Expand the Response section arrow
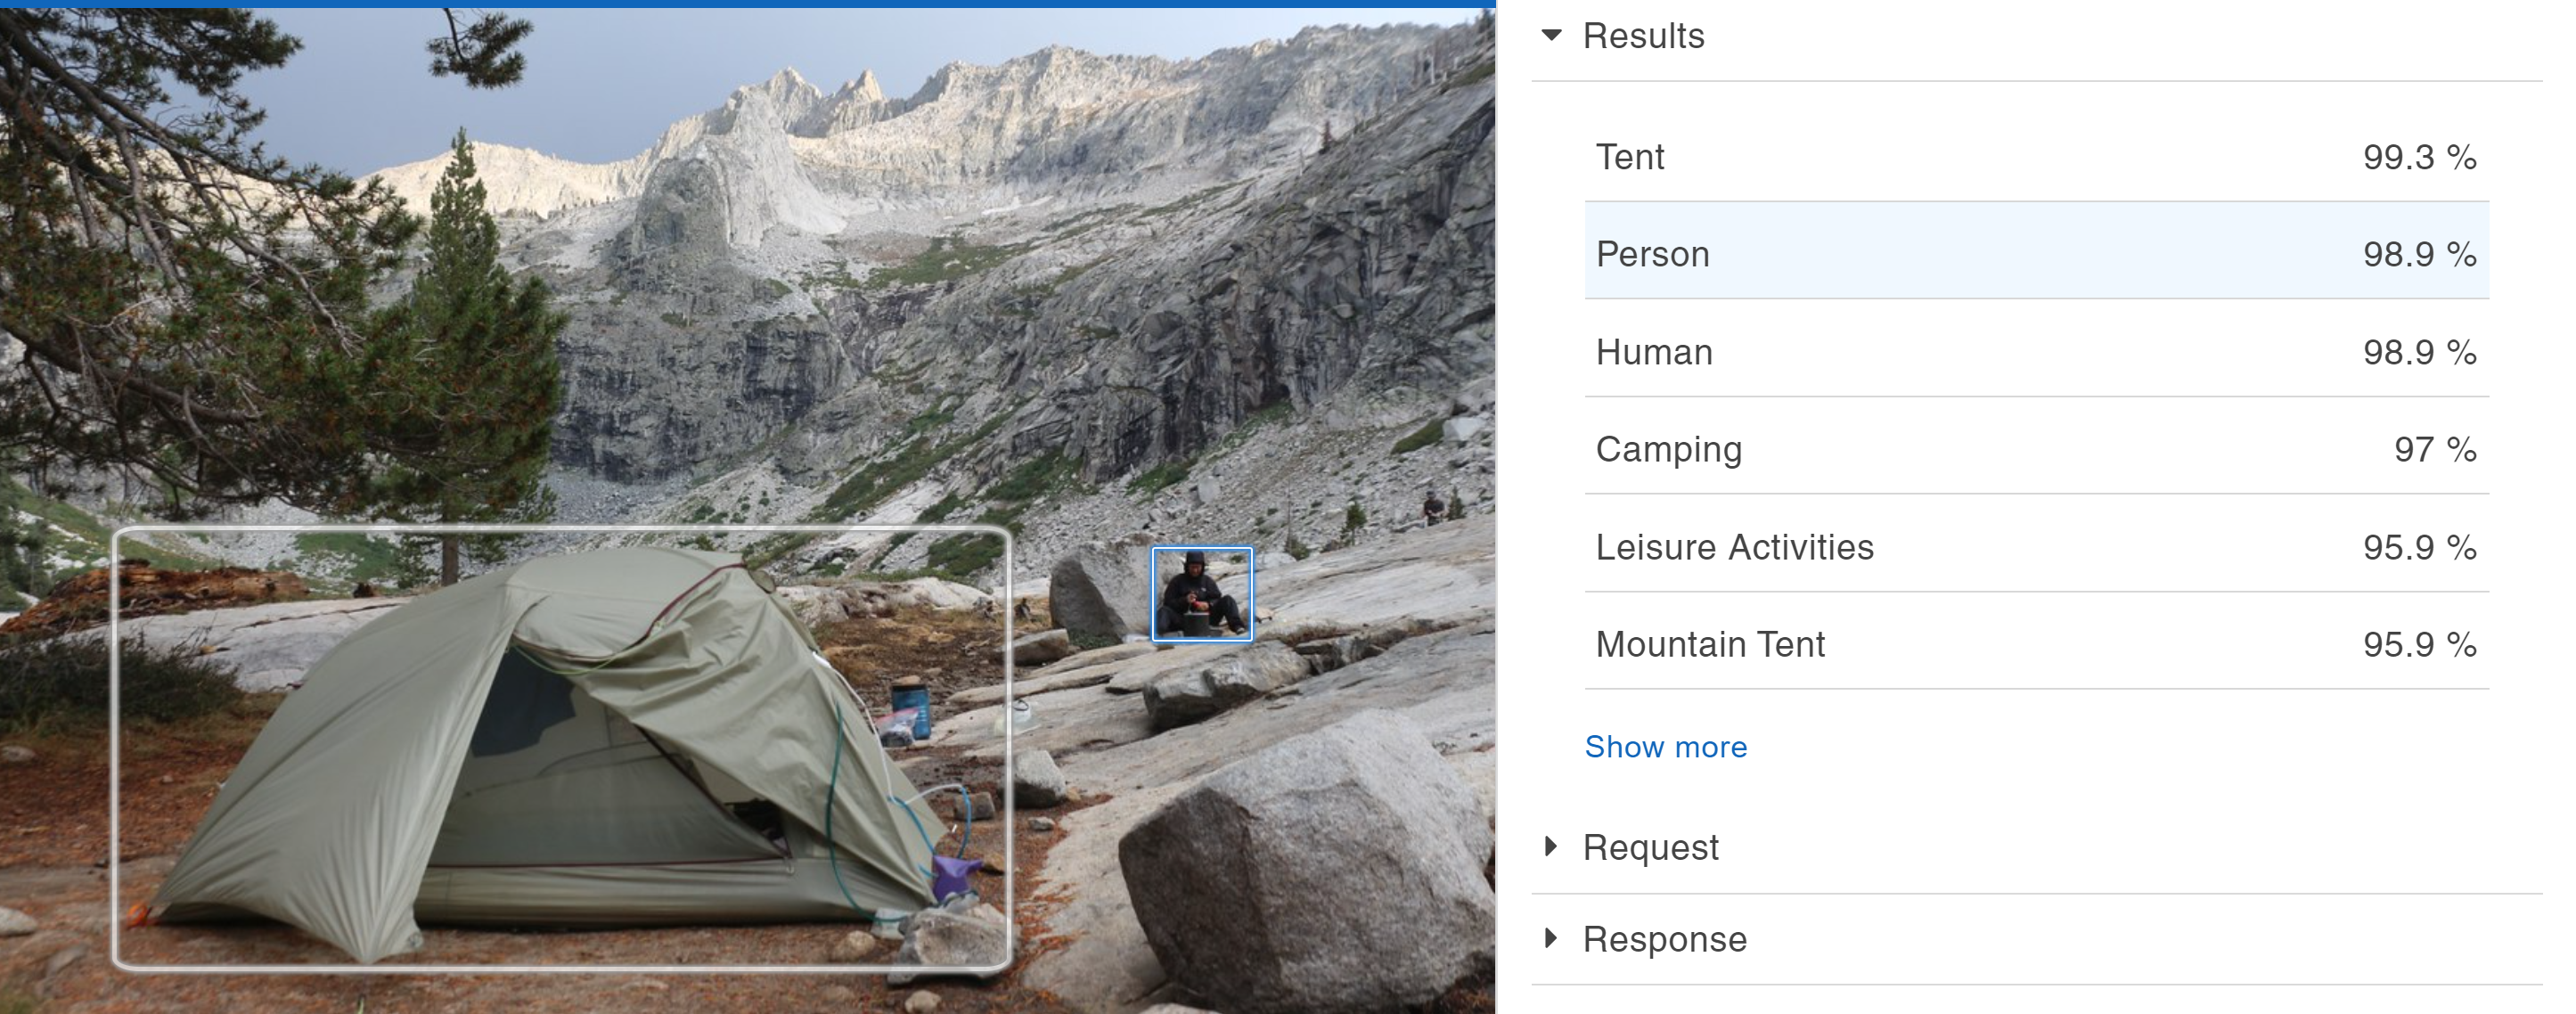The width and height of the screenshot is (2576, 1014). tap(1551, 938)
